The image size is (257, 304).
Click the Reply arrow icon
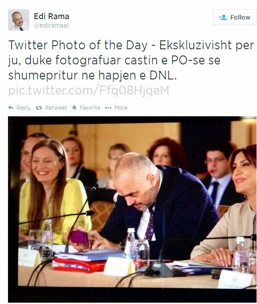(11, 107)
